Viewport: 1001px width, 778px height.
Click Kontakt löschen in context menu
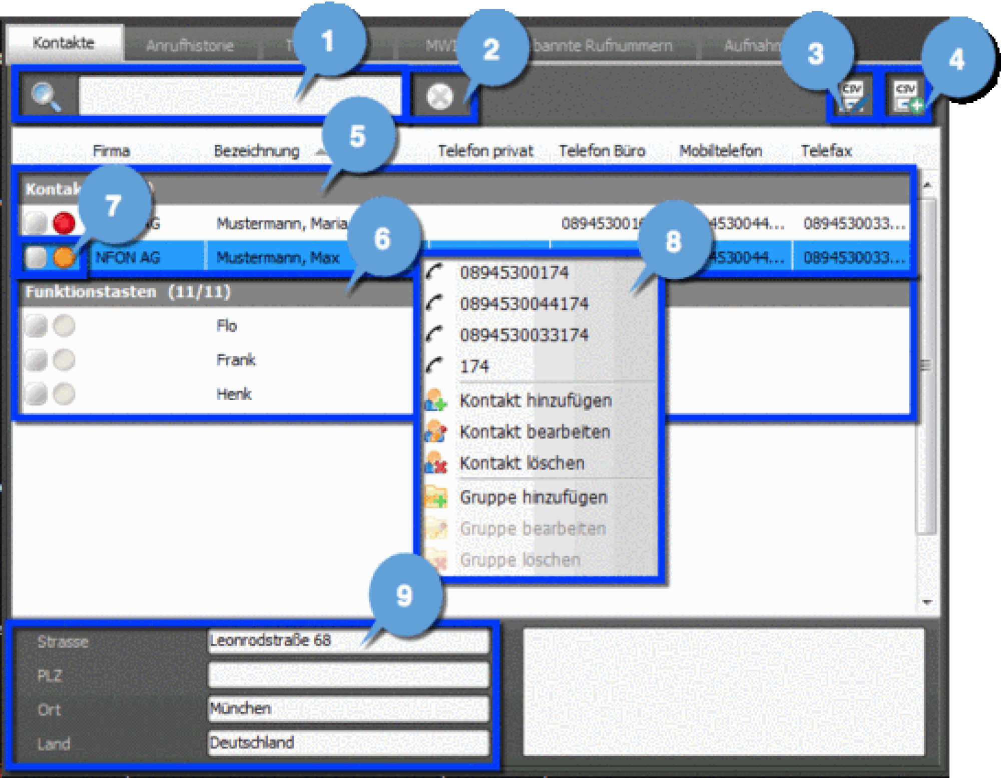[522, 463]
